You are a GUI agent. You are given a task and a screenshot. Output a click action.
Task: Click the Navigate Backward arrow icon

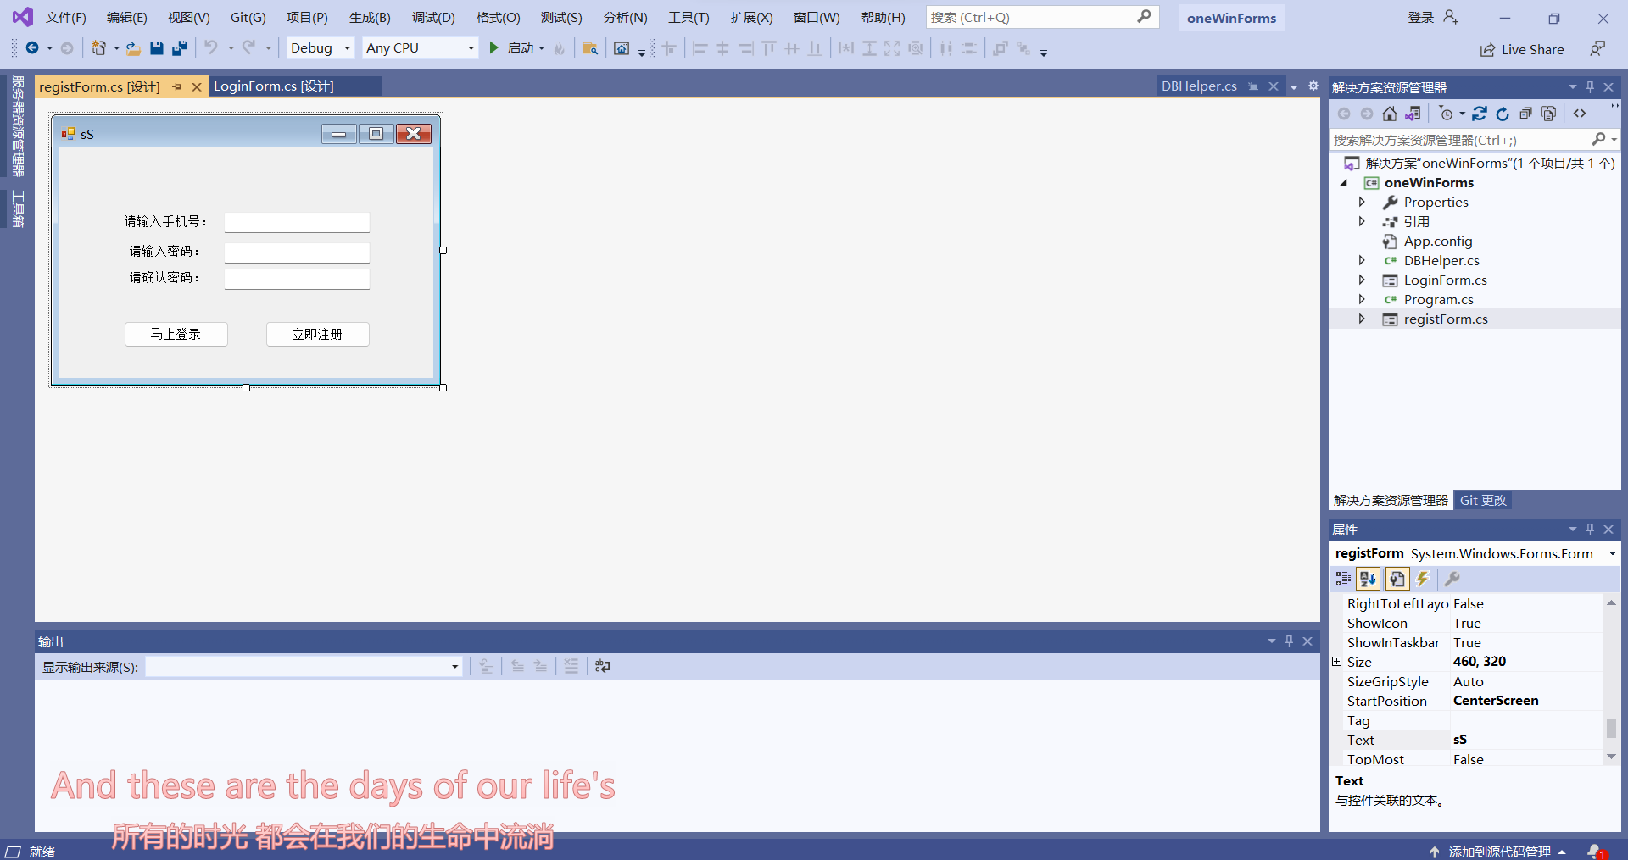pyautogui.click(x=32, y=48)
